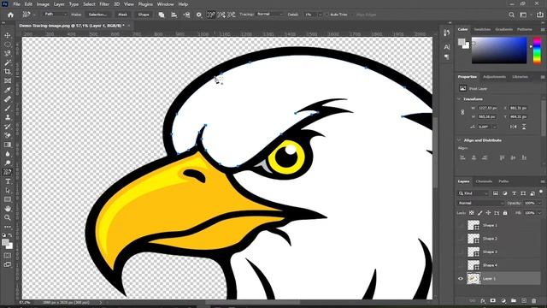The width and height of the screenshot is (547, 308).
Task: Select the Hand tool
Action: [8, 209]
